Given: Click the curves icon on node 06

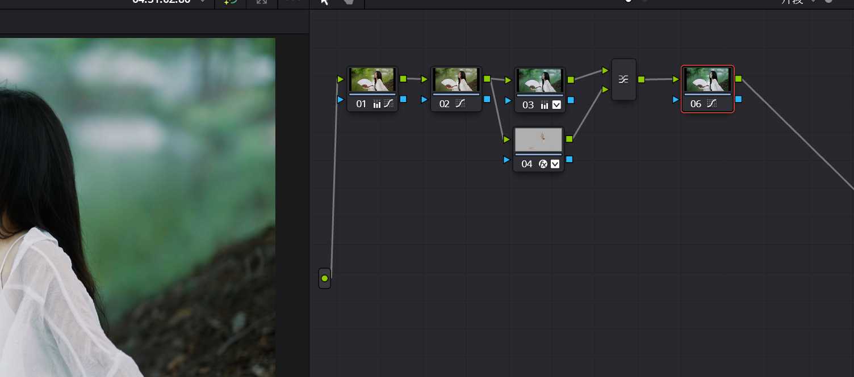Looking at the screenshot, I should coord(711,104).
